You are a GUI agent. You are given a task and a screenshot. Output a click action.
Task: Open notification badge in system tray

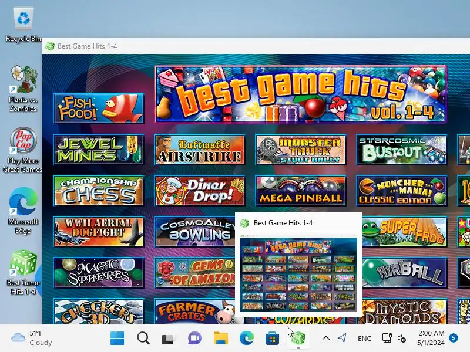[454, 338]
